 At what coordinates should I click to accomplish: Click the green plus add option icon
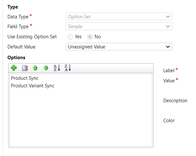[x=14, y=68]
